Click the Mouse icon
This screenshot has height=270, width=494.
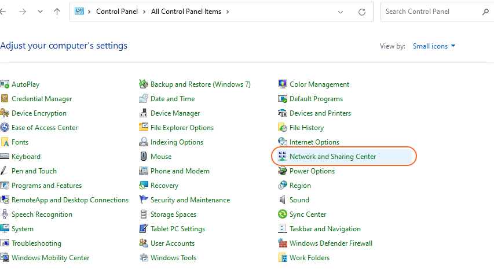pos(144,157)
